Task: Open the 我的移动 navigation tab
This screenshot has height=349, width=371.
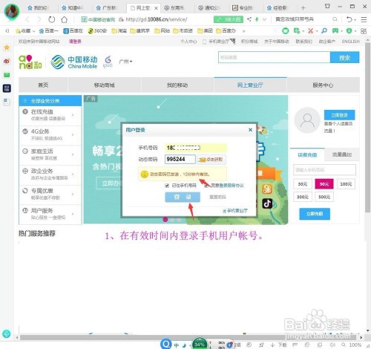Action: 177,85
